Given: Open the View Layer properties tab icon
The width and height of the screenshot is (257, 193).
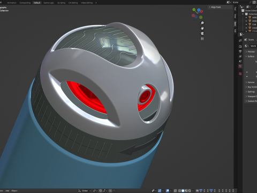Looking at the screenshot, I should (240, 56).
